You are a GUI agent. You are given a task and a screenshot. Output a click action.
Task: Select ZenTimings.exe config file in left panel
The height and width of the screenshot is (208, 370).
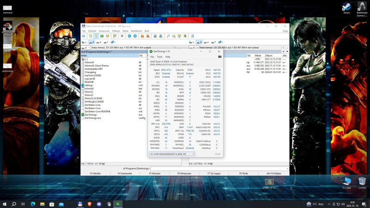[92, 118]
